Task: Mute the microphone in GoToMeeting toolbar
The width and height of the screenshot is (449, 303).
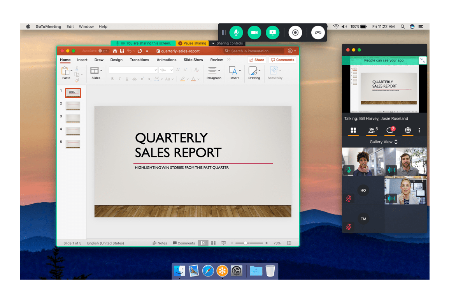Action: 236,32
